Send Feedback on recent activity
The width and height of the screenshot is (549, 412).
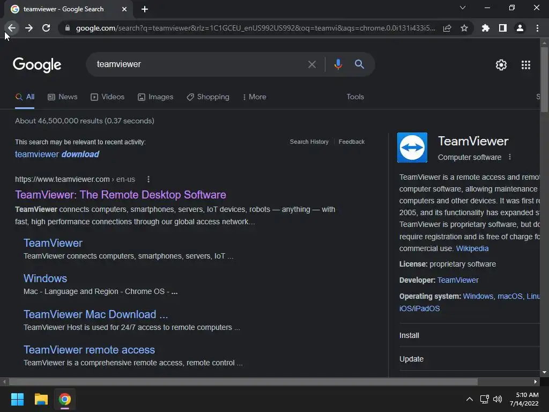[x=352, y=142]
